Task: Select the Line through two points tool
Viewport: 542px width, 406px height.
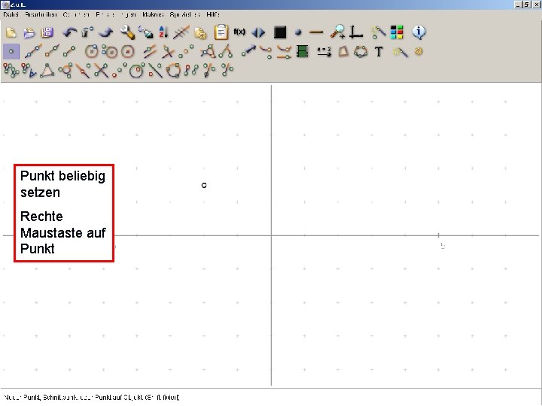Action: [x=33, y=51]
